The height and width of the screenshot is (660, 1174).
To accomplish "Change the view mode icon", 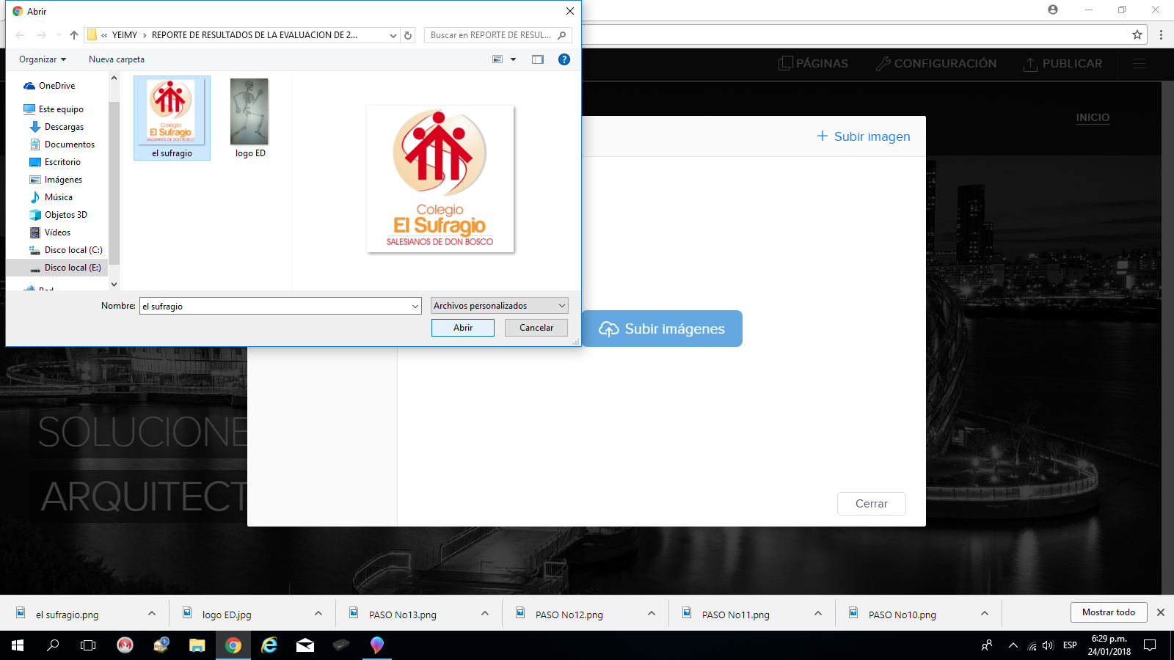I will (x=497, y=59).
